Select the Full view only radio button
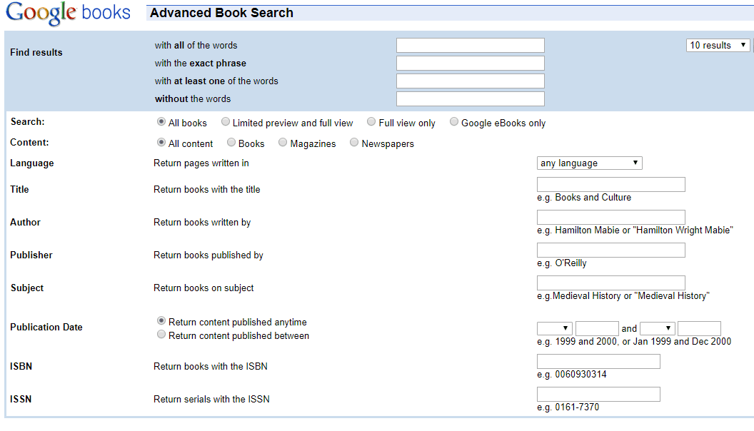The image size is (754, 431). (x=371, y=122)
